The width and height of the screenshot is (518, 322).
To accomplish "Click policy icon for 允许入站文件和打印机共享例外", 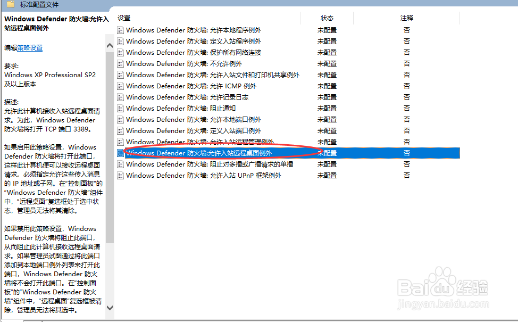I will tap(121, 75).
